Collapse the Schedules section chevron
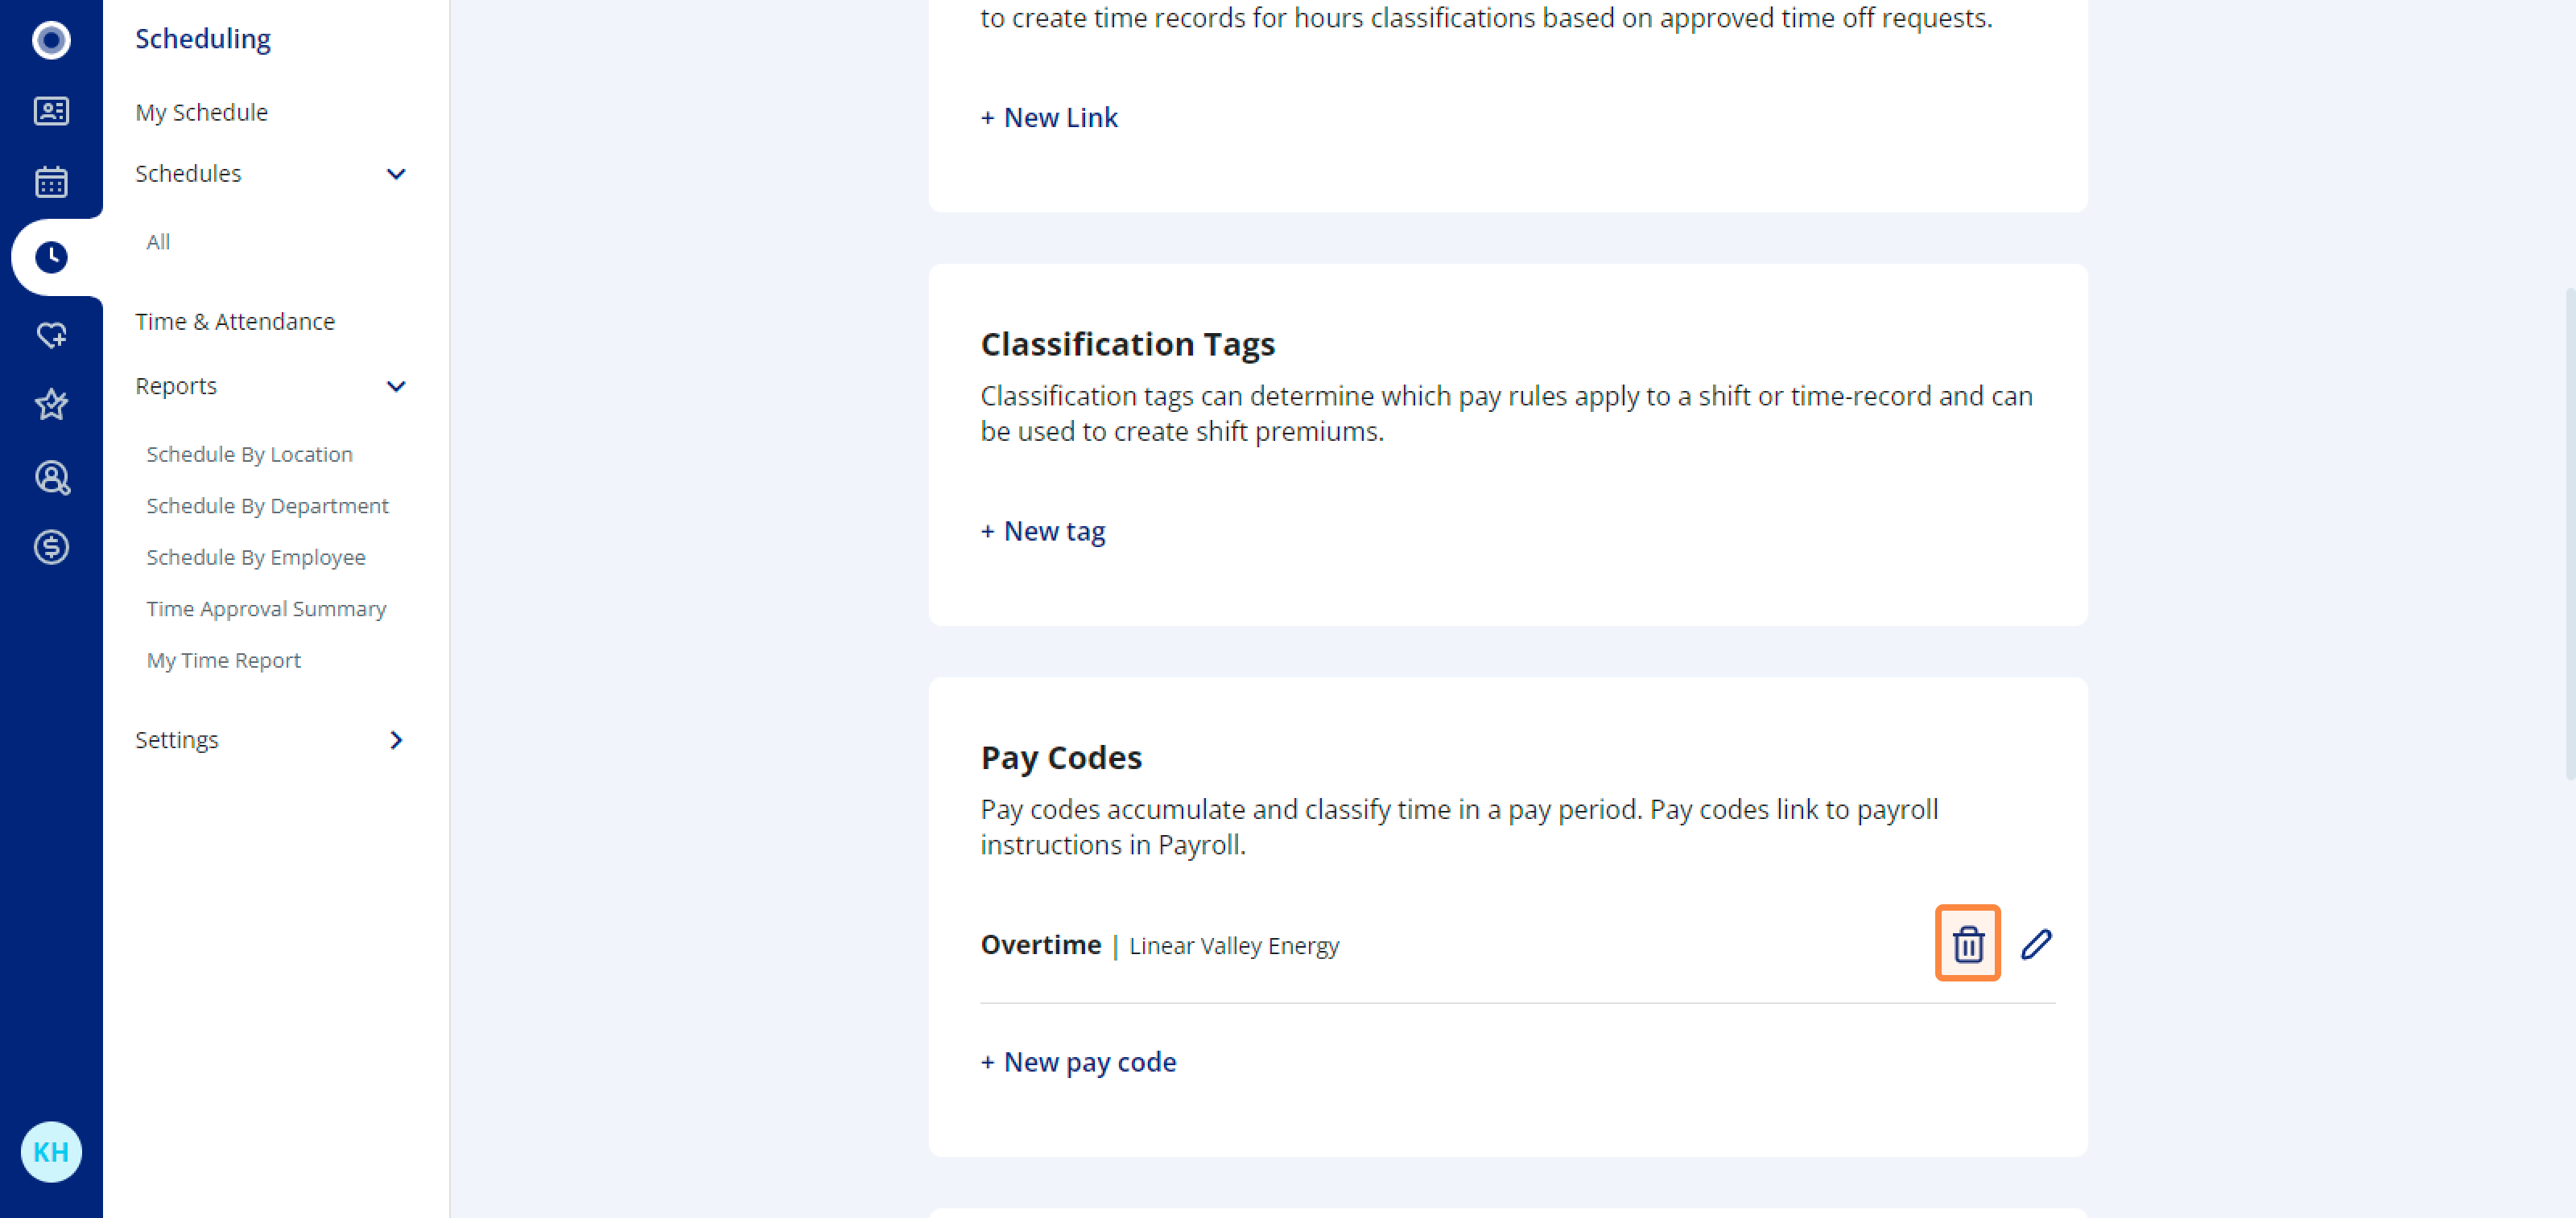2576x1218 pixels. pyautogui.click(x=396, y=174)
